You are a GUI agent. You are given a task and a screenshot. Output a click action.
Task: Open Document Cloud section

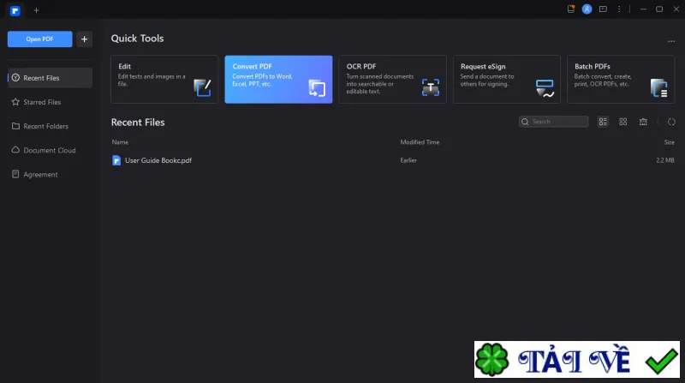[x=50, y=150]
